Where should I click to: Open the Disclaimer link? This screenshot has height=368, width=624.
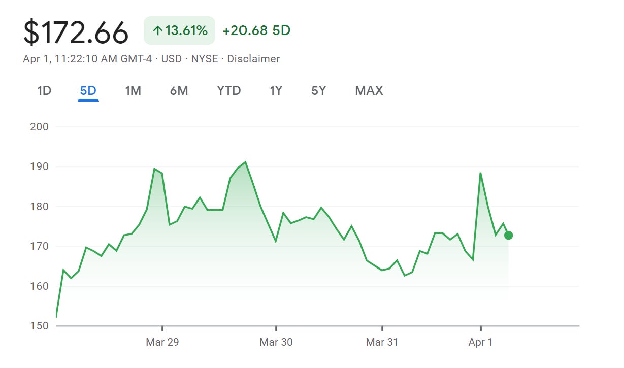(x=253, y=59)
